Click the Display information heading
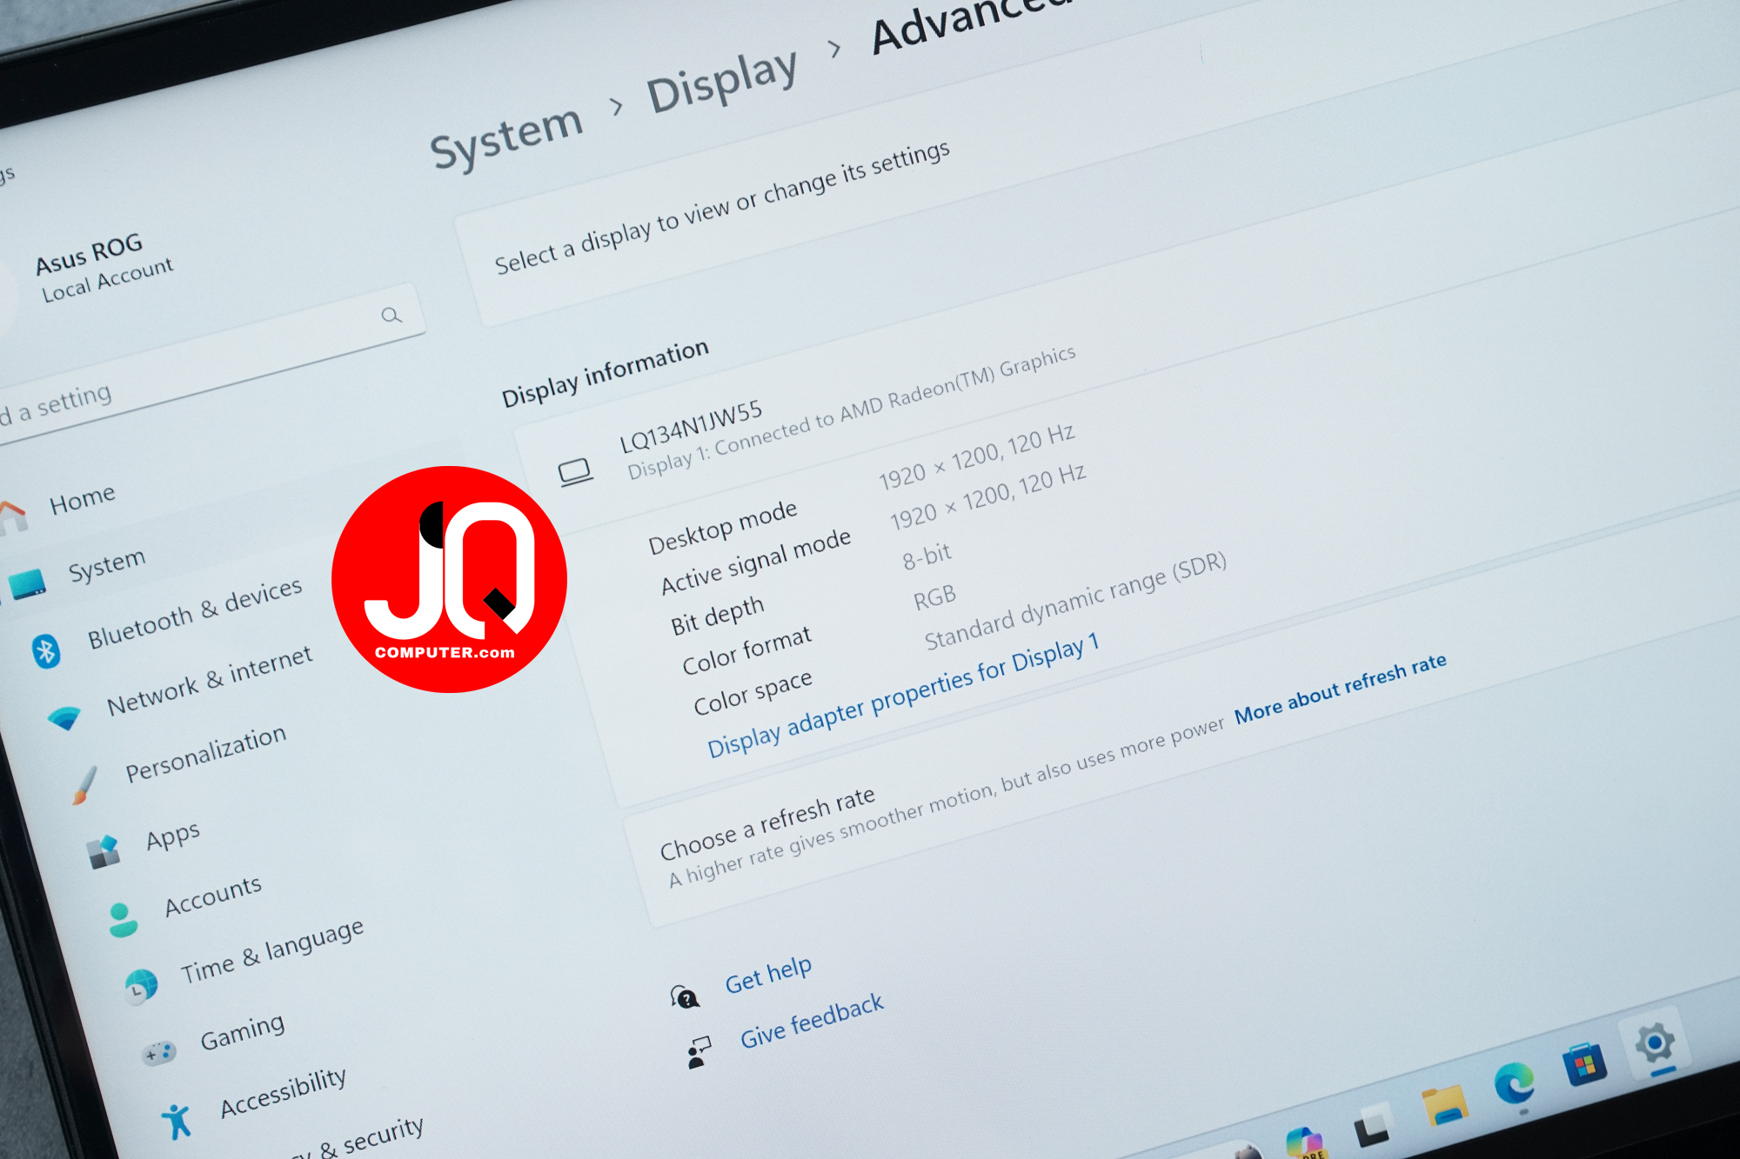The width and height of the screenshot is (1740, 1159). pyautogui.click(x=606, y=373)
